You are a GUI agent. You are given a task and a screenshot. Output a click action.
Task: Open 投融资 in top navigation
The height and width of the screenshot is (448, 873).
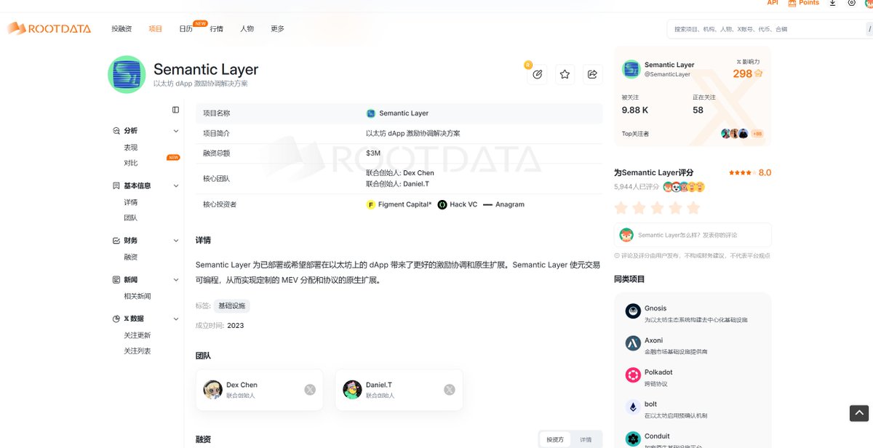click(121, 29)
